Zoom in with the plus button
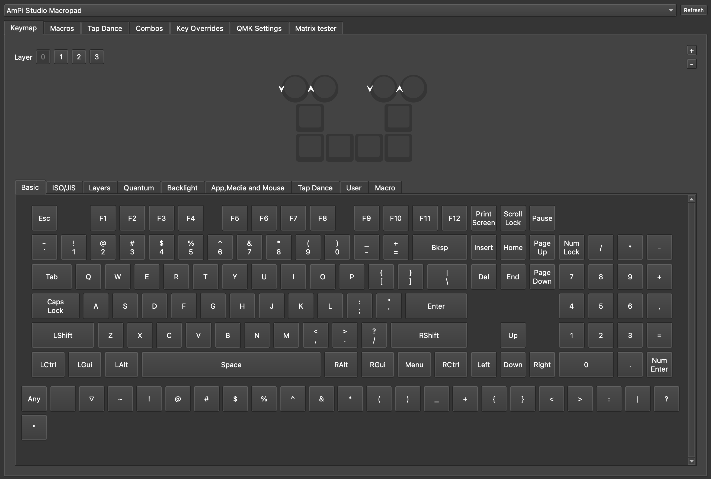 [x=691, y=50]
